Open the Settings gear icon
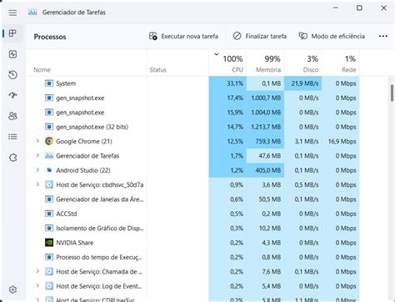Screen dimensions: 395x302 12,289
